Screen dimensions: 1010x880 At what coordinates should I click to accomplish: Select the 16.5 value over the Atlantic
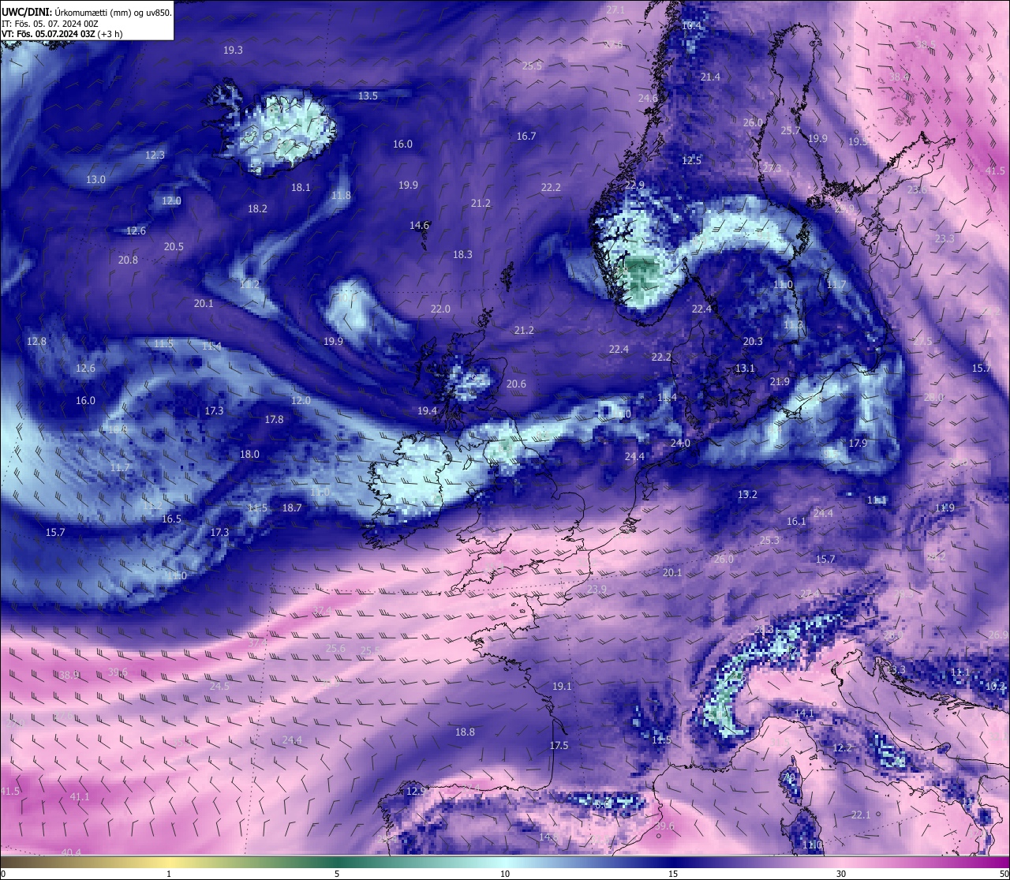(x=171, y=519)
